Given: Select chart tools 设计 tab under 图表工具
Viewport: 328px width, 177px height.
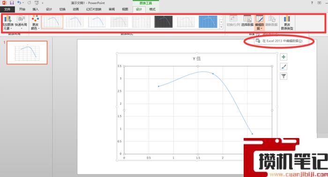Looking at the screenshot, I should point(139,9).
